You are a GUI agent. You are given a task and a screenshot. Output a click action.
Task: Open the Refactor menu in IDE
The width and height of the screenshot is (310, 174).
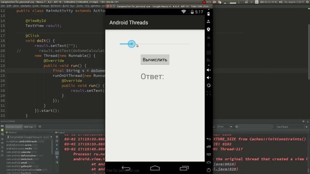point(56,6)
